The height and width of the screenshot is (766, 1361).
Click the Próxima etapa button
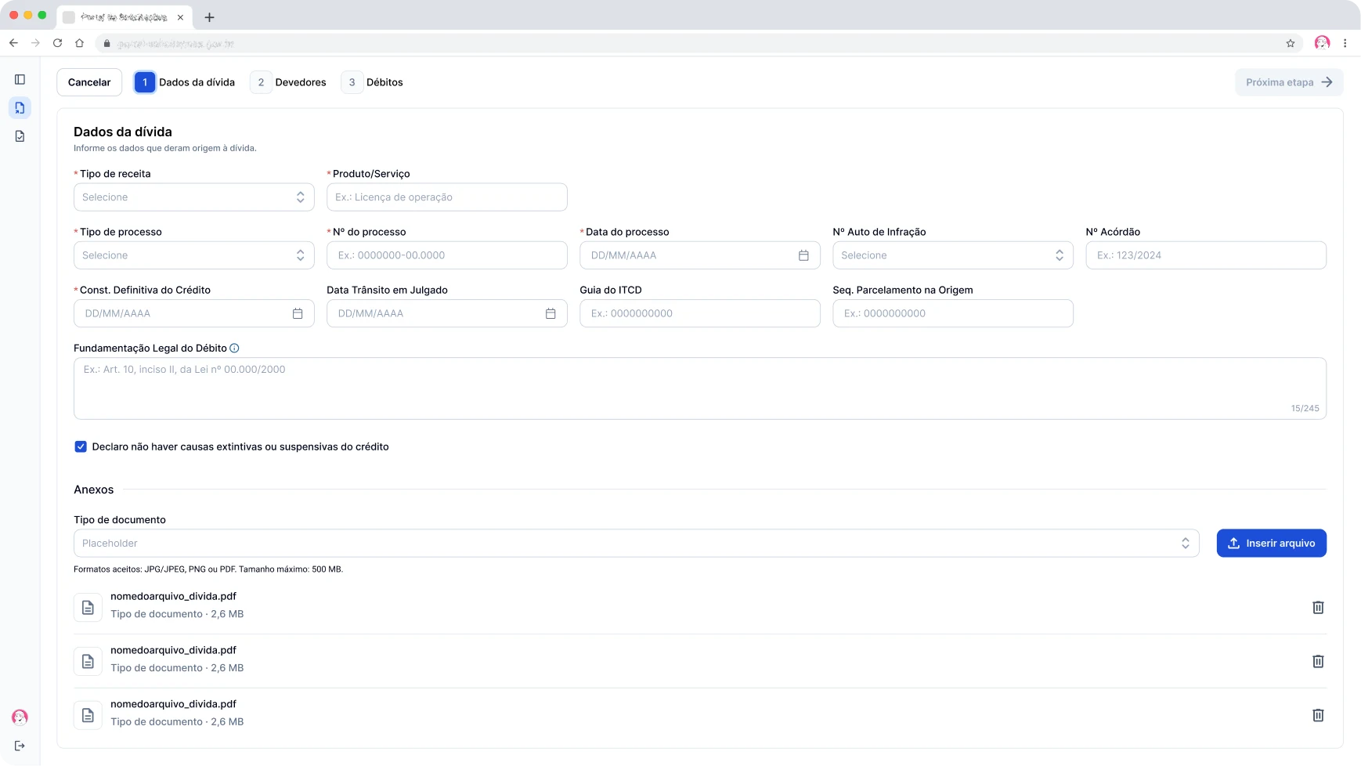(1289, 82)
